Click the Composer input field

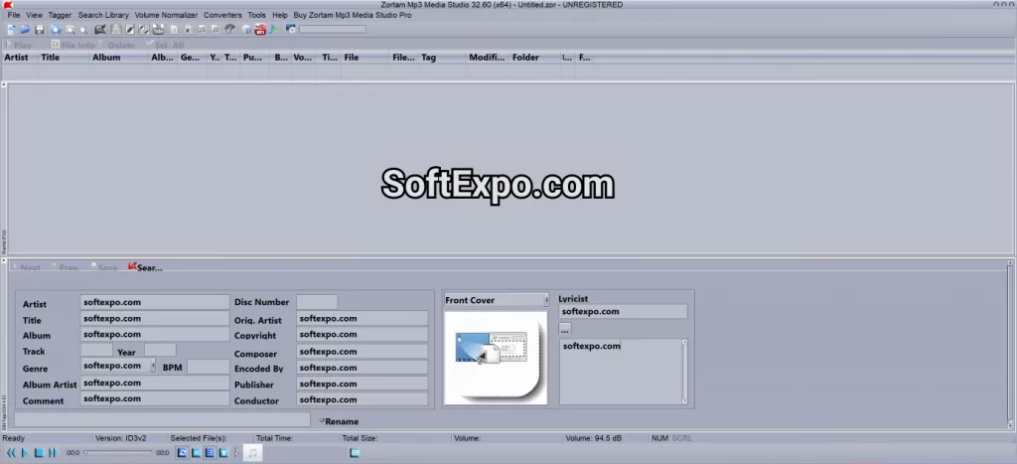[x=362, y=351]
